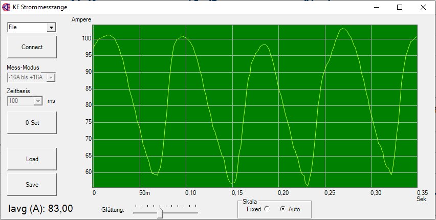Viewport: 436px width, 220px height.
Task: Click the Zeitbasis label
Action: pos(18,91)
